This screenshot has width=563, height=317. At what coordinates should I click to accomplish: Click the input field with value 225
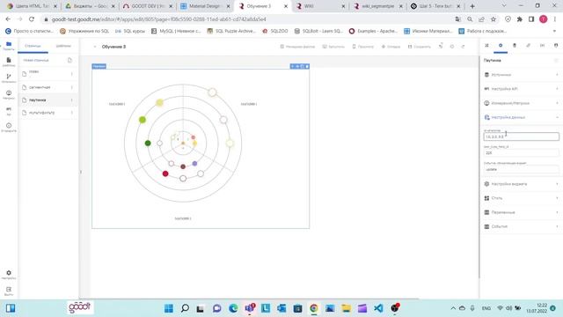pos(521,152)
